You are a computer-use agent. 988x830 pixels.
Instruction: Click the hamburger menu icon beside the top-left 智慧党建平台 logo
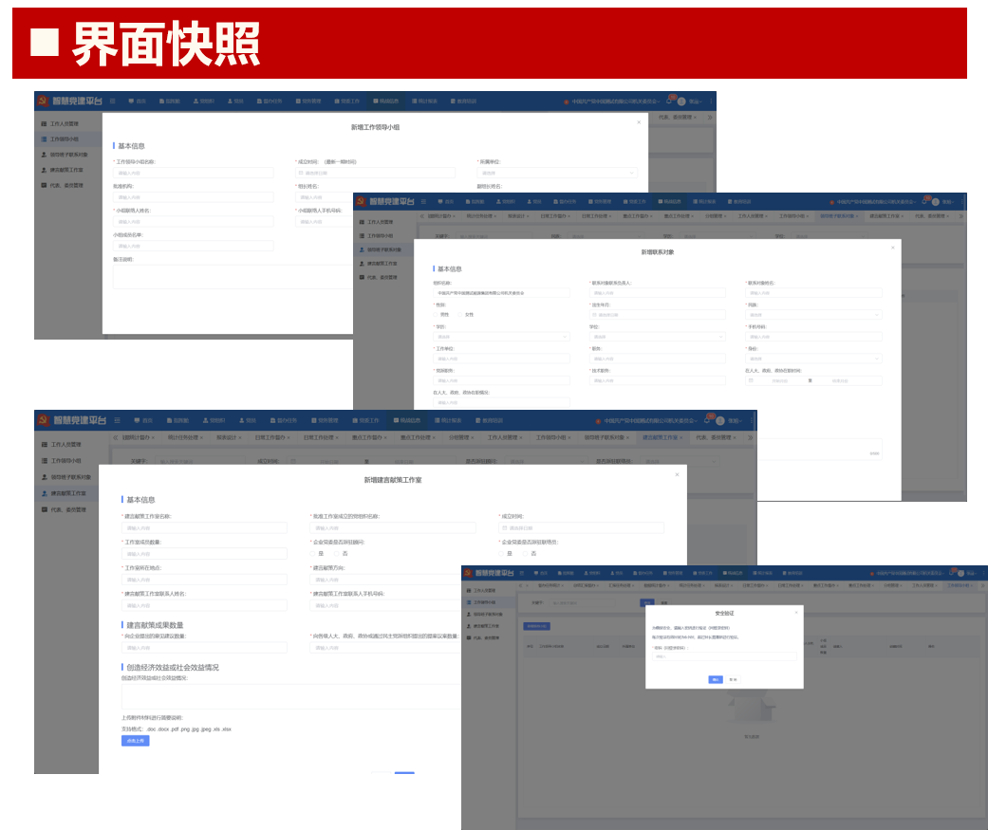113,101
